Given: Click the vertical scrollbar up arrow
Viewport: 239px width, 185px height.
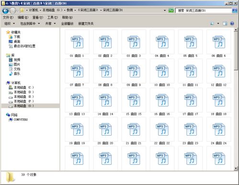Looking at the screenshot, I should click(236, 30).
